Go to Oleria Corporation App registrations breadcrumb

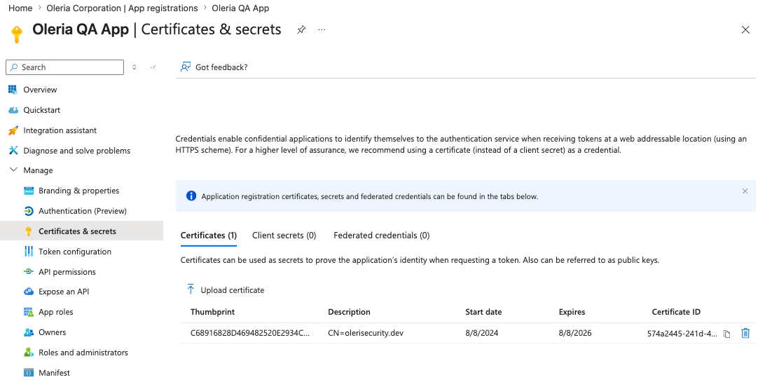click(122, 8)
